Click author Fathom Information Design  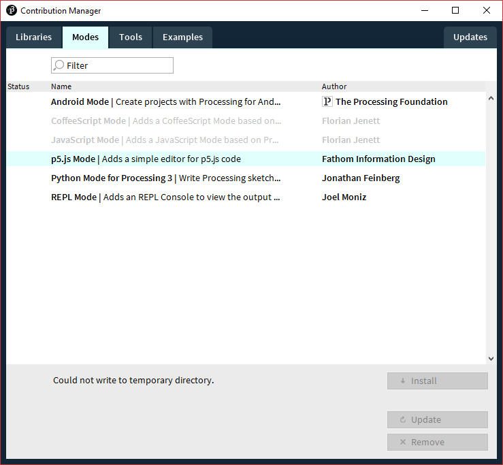pyautogui.click(x=378, y=159)
